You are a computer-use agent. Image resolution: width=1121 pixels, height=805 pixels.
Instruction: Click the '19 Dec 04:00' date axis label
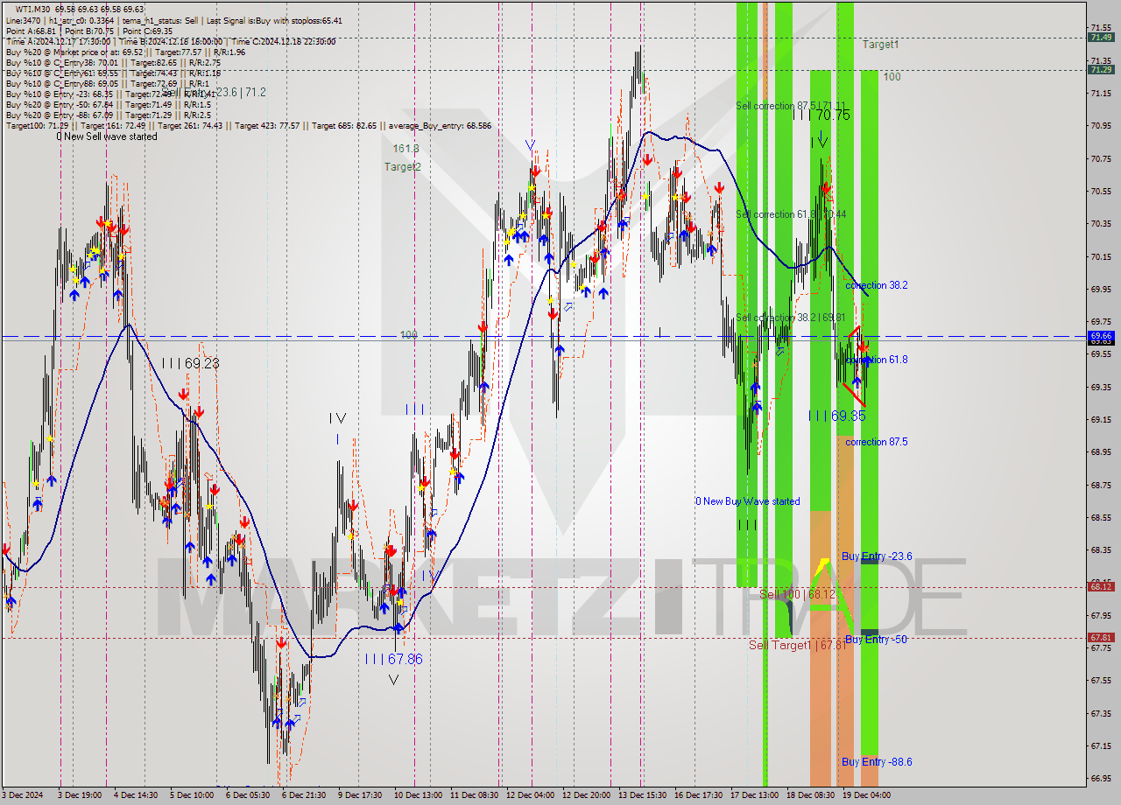pyautogui.click(x=866, y=795)
